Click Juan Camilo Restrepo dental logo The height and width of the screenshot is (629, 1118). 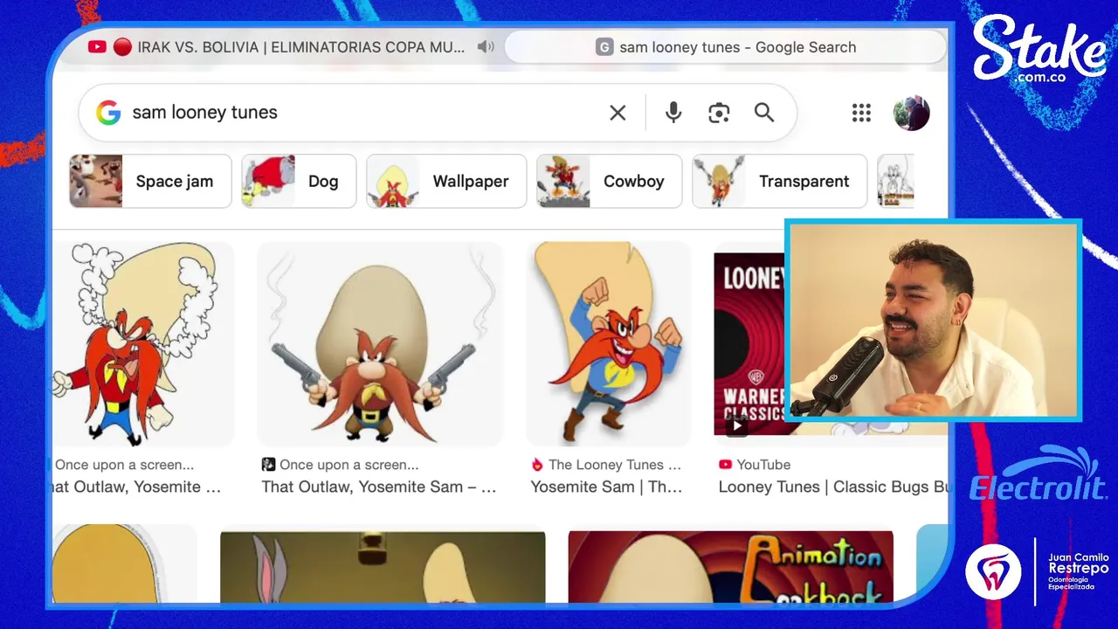1037,571
